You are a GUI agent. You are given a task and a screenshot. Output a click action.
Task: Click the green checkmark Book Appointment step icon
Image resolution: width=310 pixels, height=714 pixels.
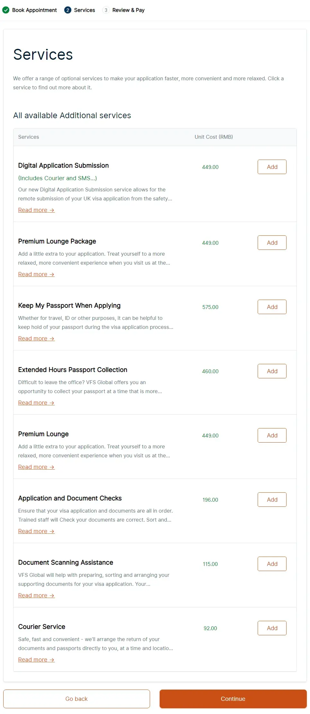click(6, 10)
